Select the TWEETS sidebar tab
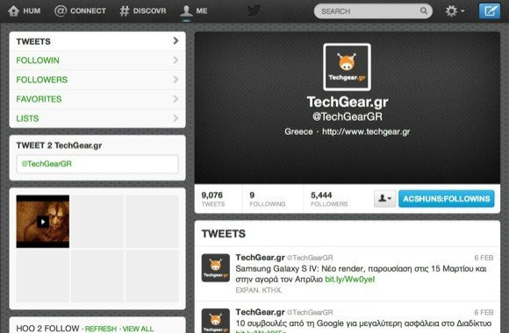509x333 pixels. pyautogui.click(x=97, y=41)
